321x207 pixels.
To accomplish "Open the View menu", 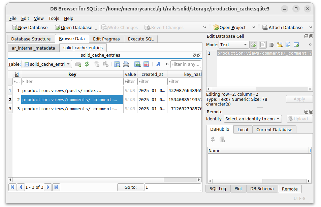I will pyautogui.click(x=39, y=19).
